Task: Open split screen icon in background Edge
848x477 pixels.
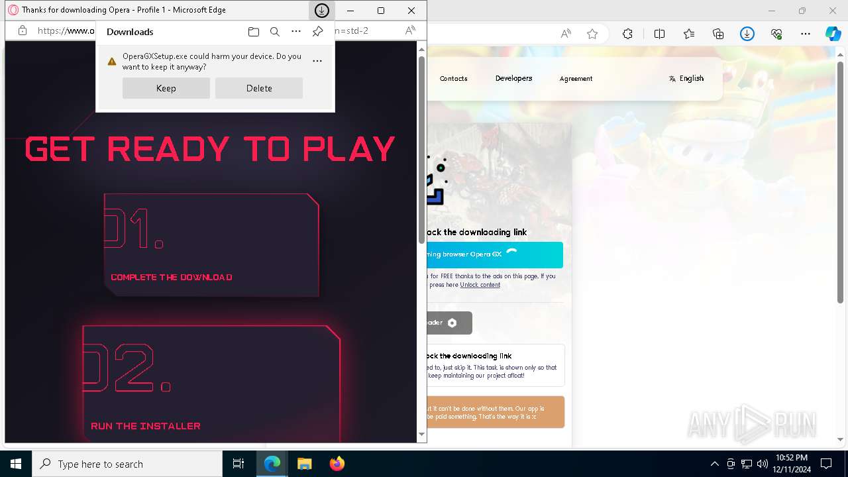Action: [659, 34]
